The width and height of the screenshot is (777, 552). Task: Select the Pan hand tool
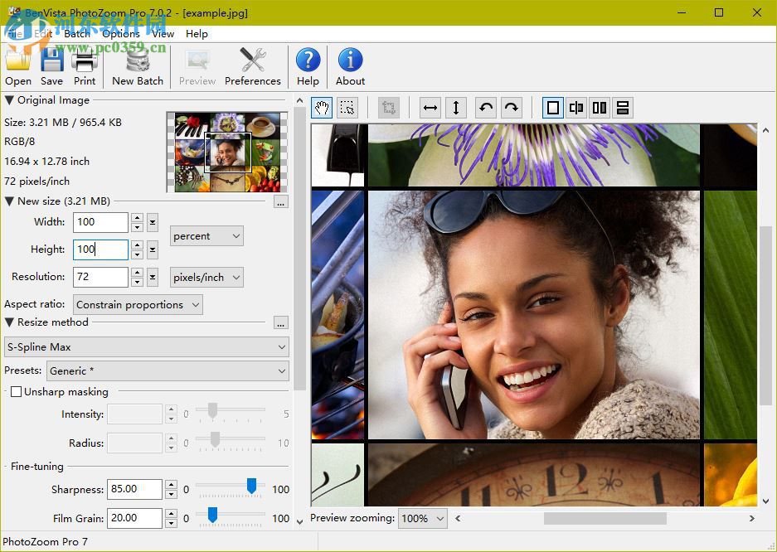pos(322,107)
